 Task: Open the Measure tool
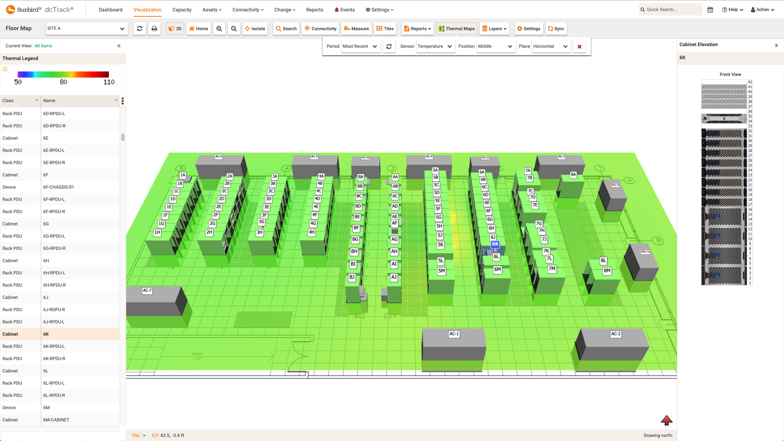356,29
